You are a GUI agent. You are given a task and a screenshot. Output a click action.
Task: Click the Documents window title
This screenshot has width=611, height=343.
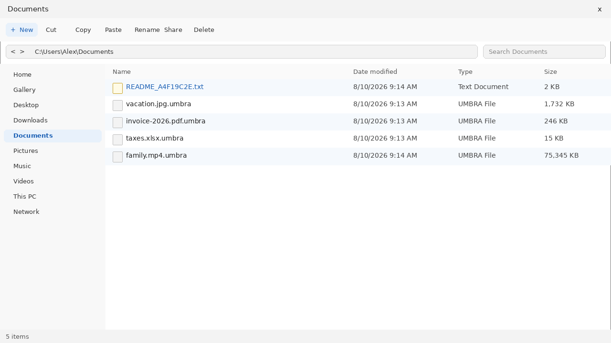point(28,9)
